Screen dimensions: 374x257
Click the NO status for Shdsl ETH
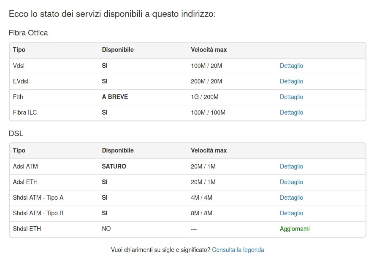pos(106,229)
